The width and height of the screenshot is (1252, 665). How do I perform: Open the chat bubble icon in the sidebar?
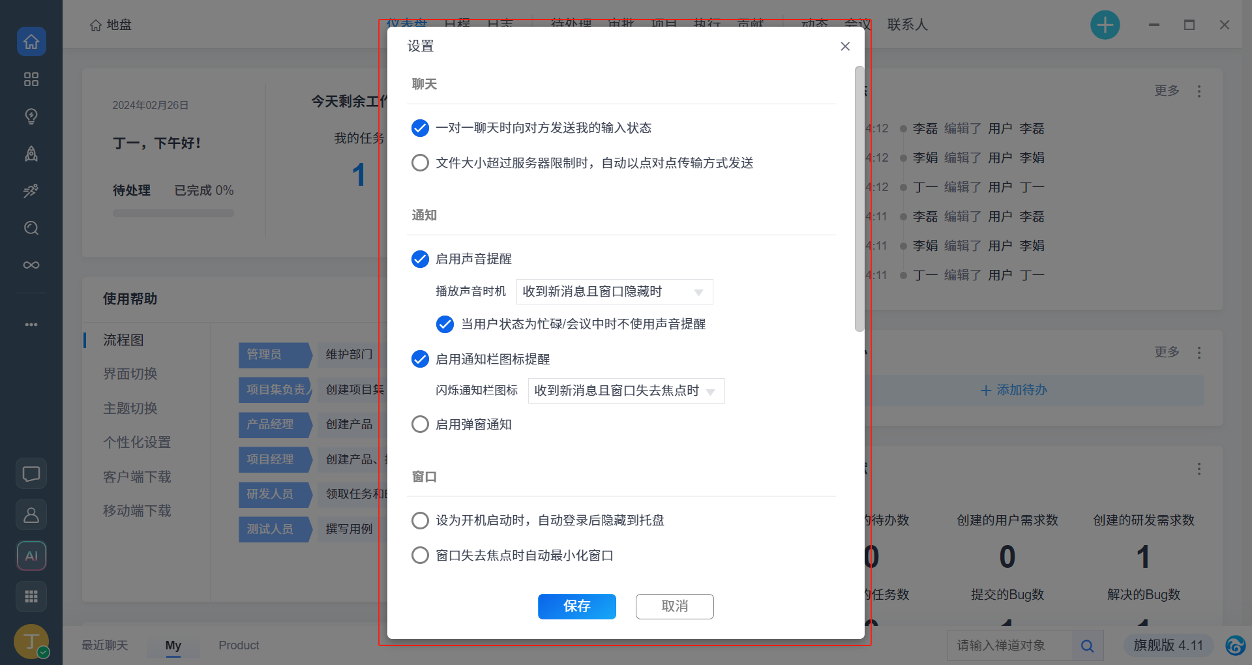[x=31, y=474]
